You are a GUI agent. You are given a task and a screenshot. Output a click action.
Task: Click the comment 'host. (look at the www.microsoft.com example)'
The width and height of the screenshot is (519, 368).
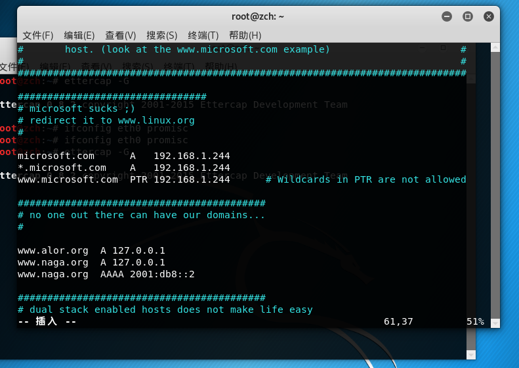[x=197, y=49]
